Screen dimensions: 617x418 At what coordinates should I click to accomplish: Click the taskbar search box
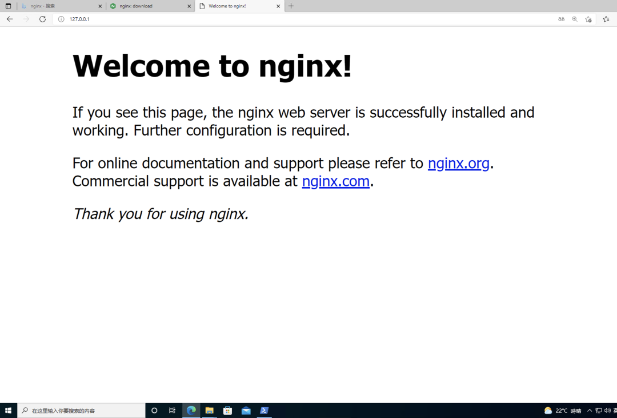click(82, 411)
